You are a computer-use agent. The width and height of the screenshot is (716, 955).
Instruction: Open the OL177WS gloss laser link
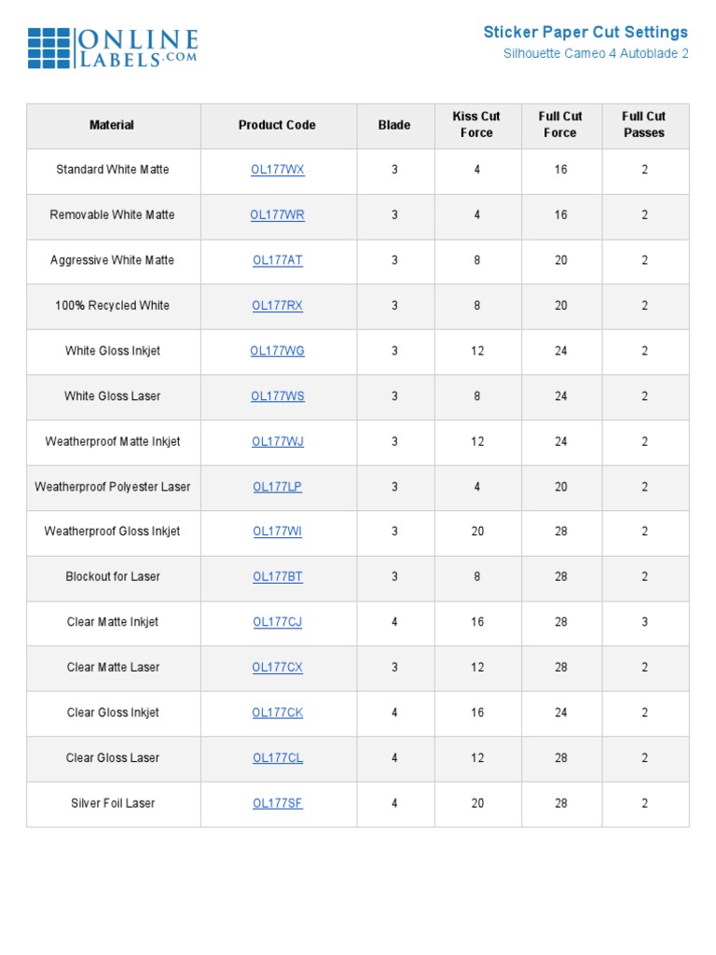point(278,396)
